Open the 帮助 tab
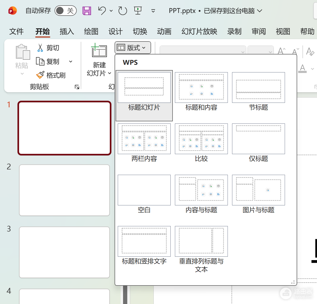This screenshot has height=304, width=317. [x=307, y=31]
